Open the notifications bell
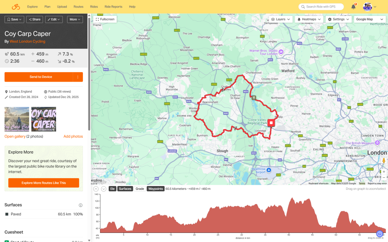 click(x=353, y=7)
